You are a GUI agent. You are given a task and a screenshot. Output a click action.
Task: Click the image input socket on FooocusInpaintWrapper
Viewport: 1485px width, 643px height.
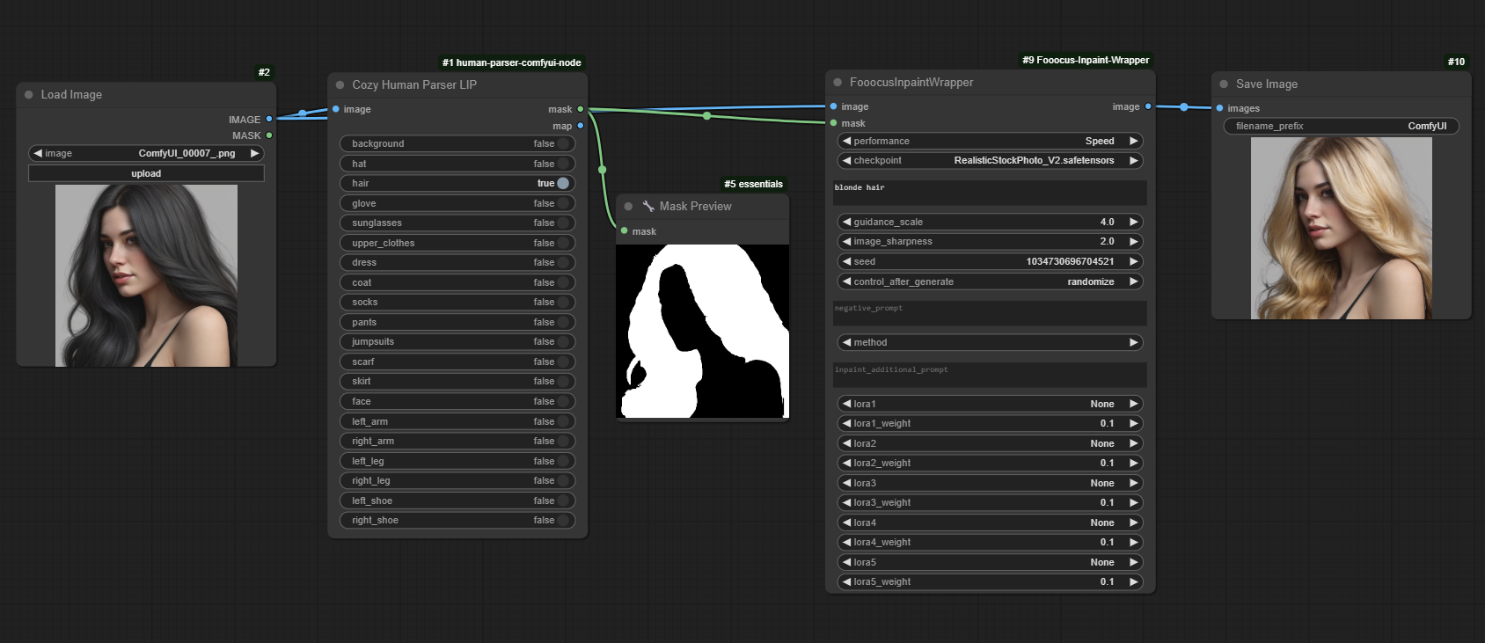(x=834, y=106)
